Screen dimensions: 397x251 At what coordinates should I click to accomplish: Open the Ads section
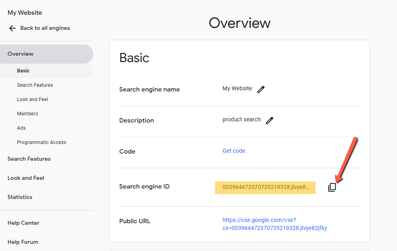pos(21,128)
